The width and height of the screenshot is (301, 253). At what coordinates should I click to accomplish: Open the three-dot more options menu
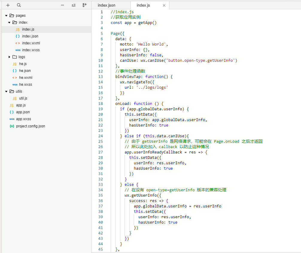(x=63, y=5)
